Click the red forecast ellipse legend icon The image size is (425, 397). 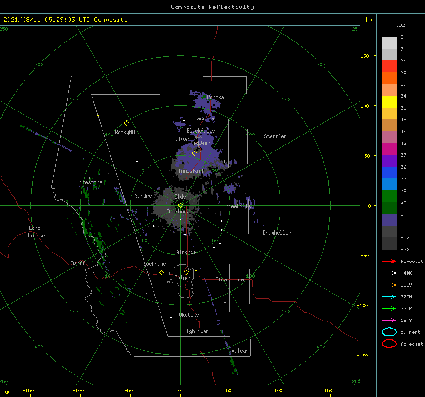pyautogui.click(x=389, y=344)
